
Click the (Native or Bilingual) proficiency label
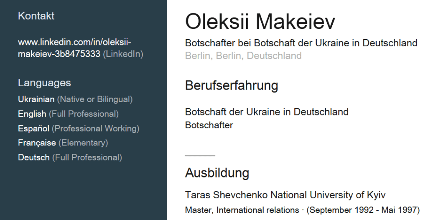(x=95, y=100)
